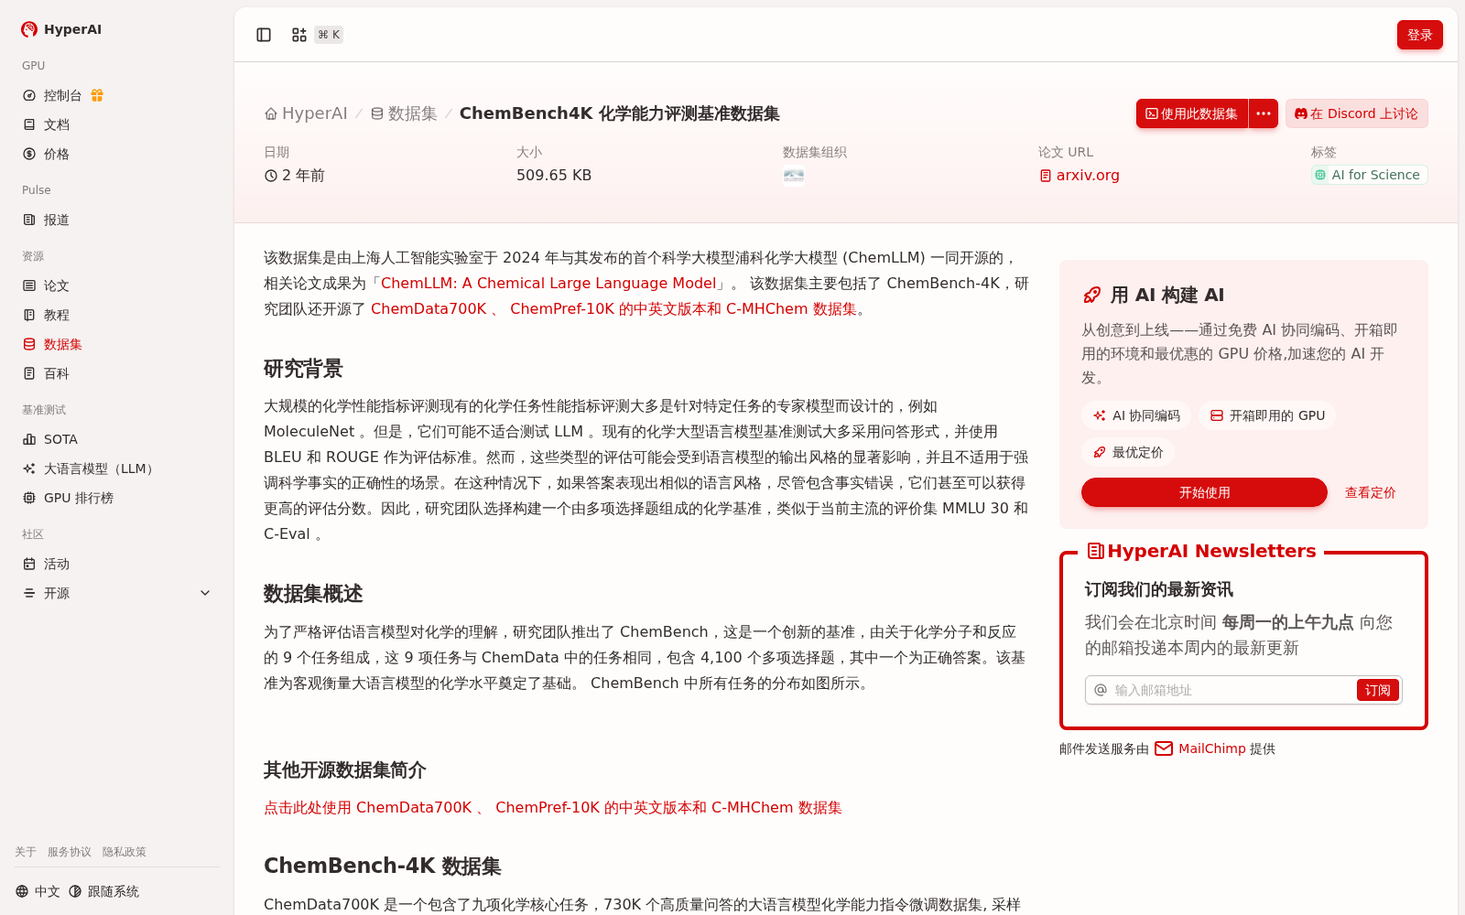Open 隐私政策 footer link

pyautogui.click(x=125, y=852)
